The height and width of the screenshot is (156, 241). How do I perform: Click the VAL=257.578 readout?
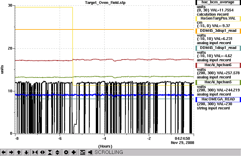tap(227, 73)
